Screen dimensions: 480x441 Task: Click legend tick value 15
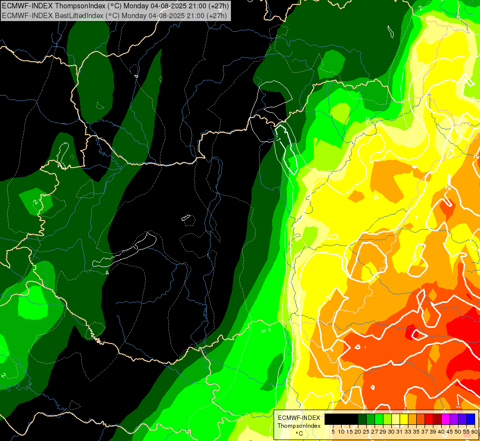350,432
